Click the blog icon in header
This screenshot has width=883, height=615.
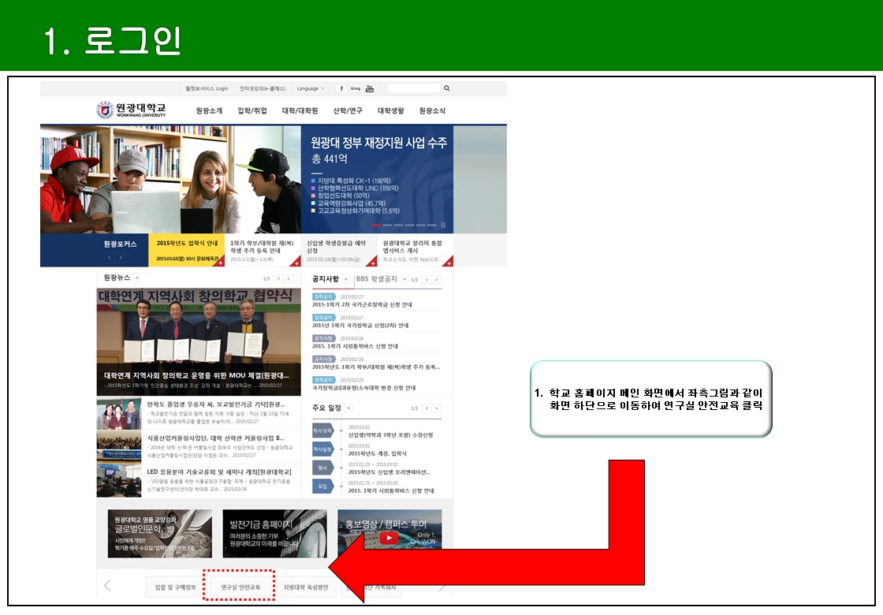(355, 88)
